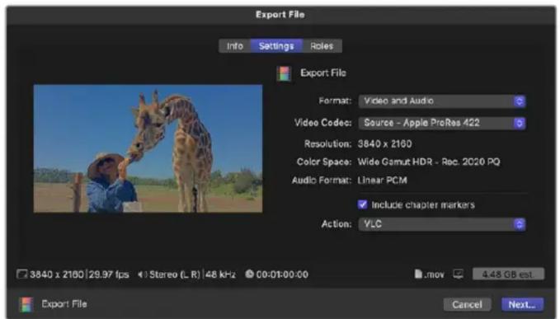560x319 pixels.
Task: Uncheck Include chapter markers checkbox
Action: coord(362,204)
